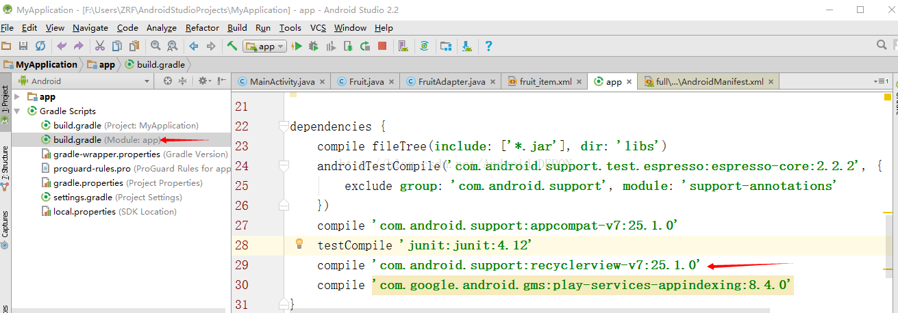Click the build.gradle breadcrumb segment

[155, 65]
